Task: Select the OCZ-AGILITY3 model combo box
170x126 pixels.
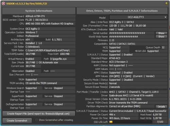Action: (x=138, y=17)
